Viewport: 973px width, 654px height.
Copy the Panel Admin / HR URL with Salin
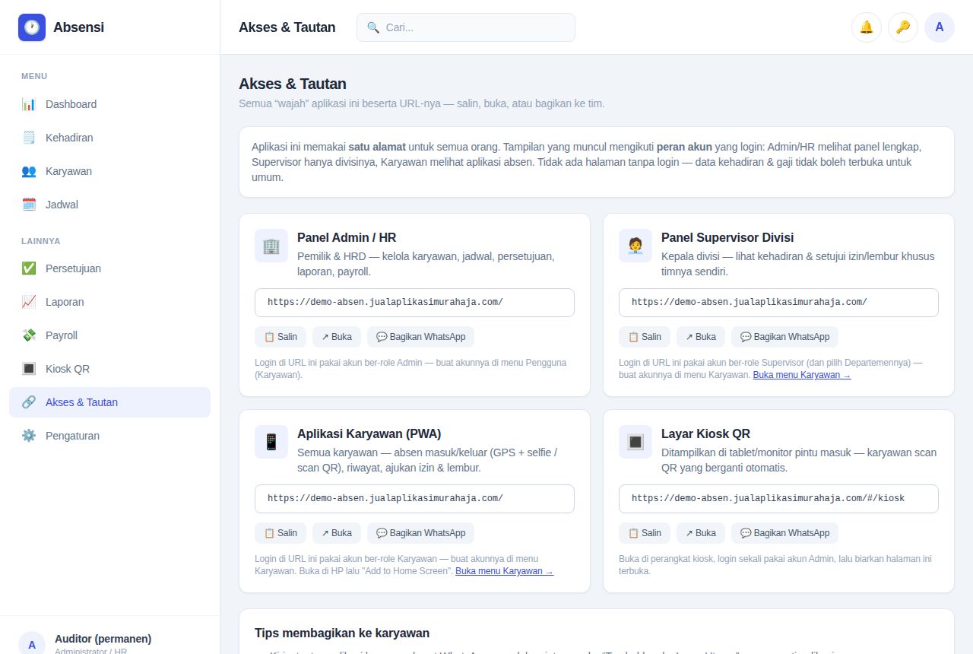point(280,337)
